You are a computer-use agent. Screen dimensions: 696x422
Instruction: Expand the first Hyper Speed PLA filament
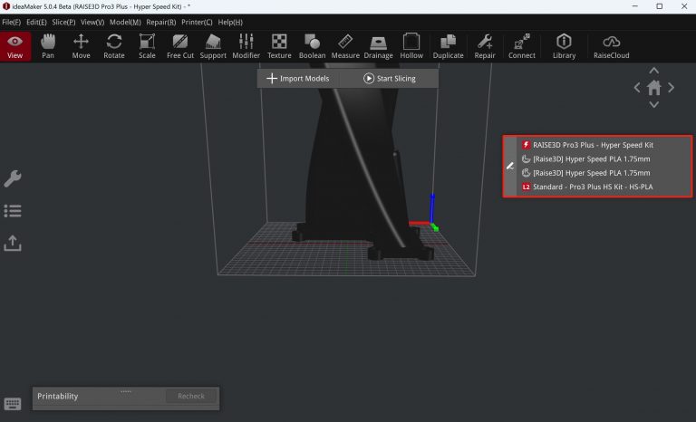pos(593,158)
